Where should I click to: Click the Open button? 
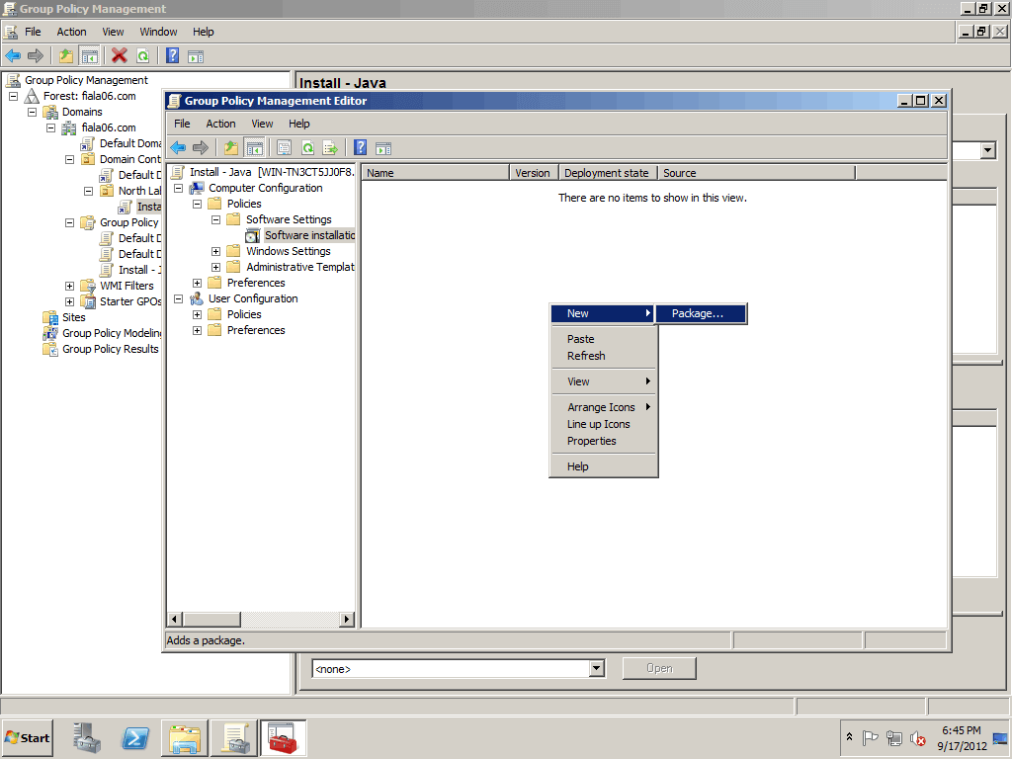(659, 669)
